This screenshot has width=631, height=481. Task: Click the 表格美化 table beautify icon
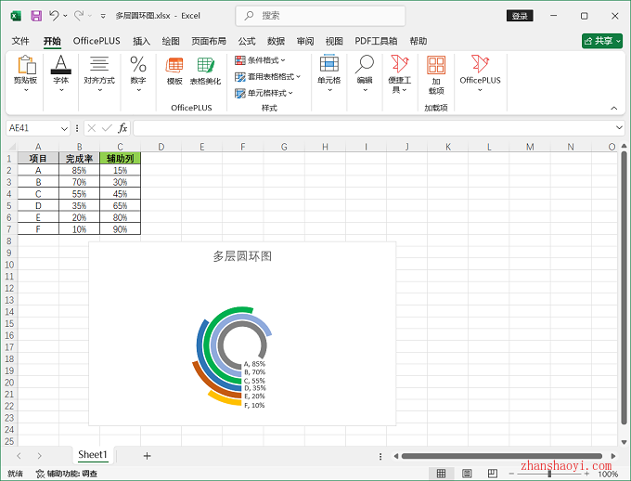[x=205, y=71]
